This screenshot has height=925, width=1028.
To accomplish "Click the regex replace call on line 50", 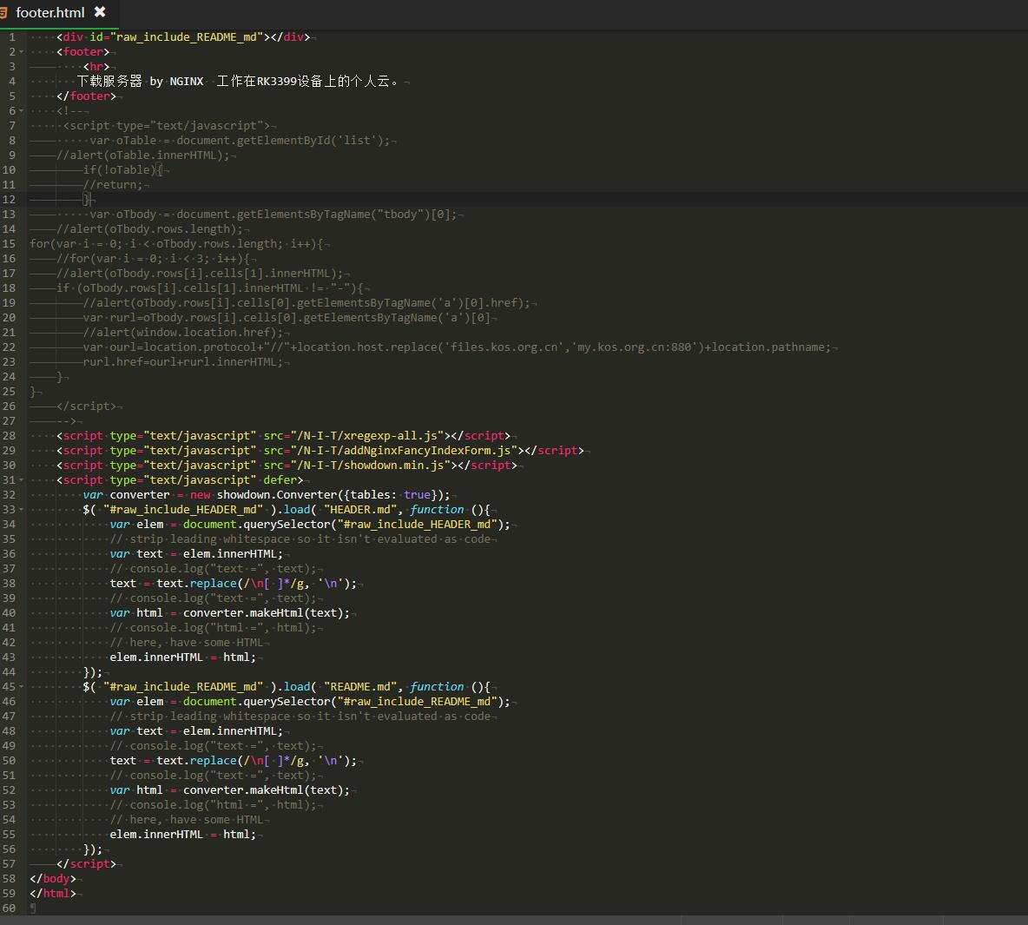I will [256, 760].
